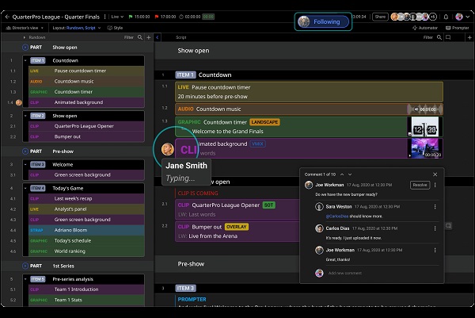Click the VMIX tag on Animated background
This screenshot has height=318, width=475.
pyautogui.click(x=257, y=144)
